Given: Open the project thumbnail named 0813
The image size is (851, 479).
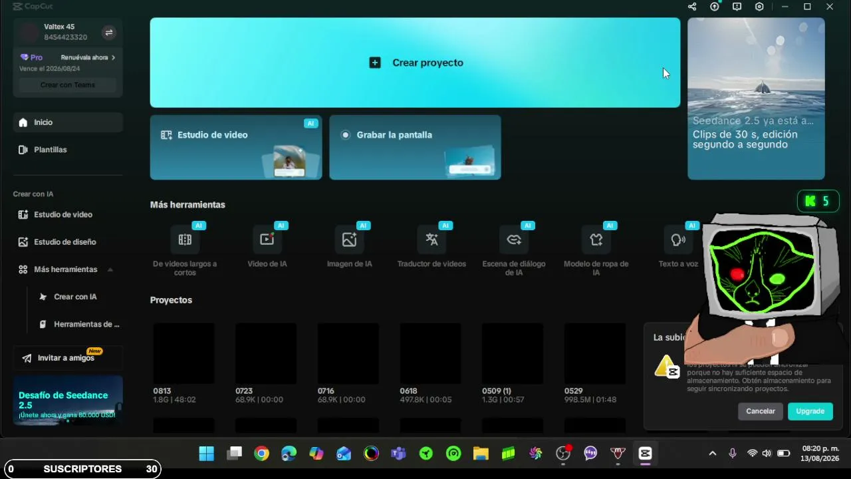Looking at the screenshot, I should [184, 353].
